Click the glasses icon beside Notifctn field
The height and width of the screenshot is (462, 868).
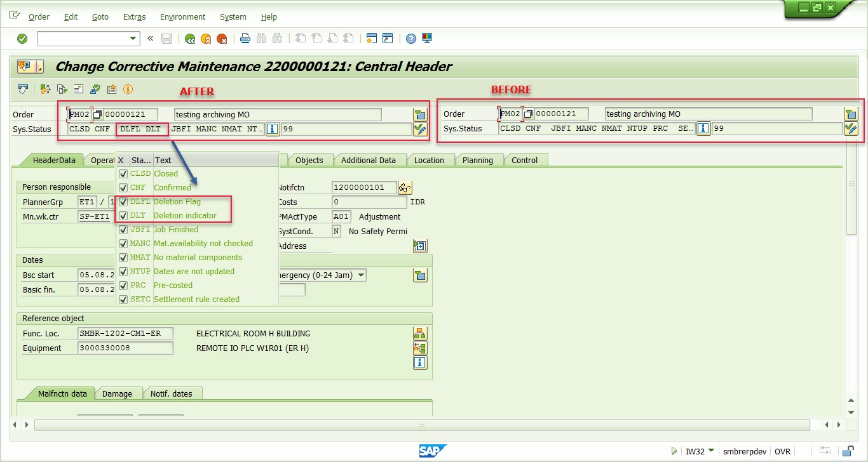coord(405,187)
